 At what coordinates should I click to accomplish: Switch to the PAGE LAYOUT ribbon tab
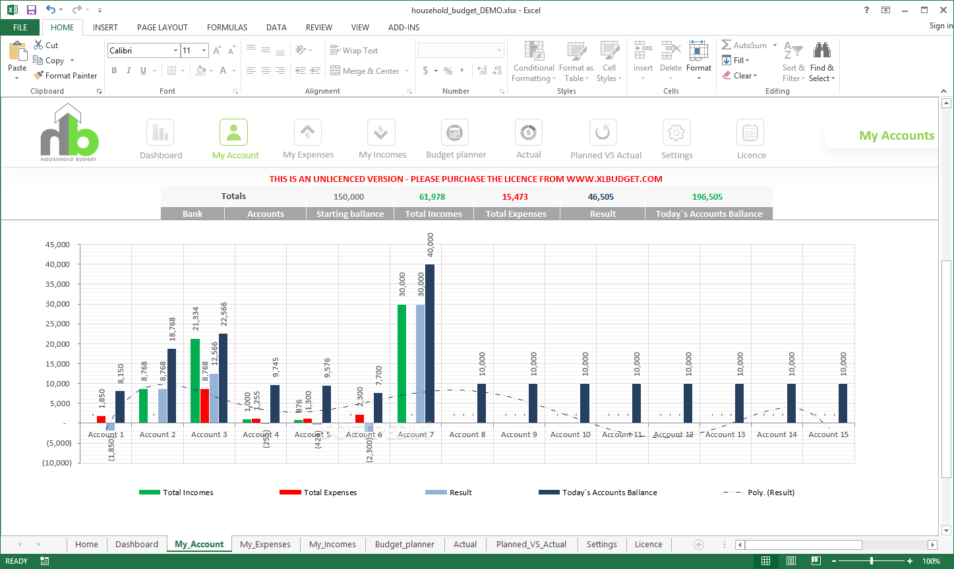(x=162, y=27)
